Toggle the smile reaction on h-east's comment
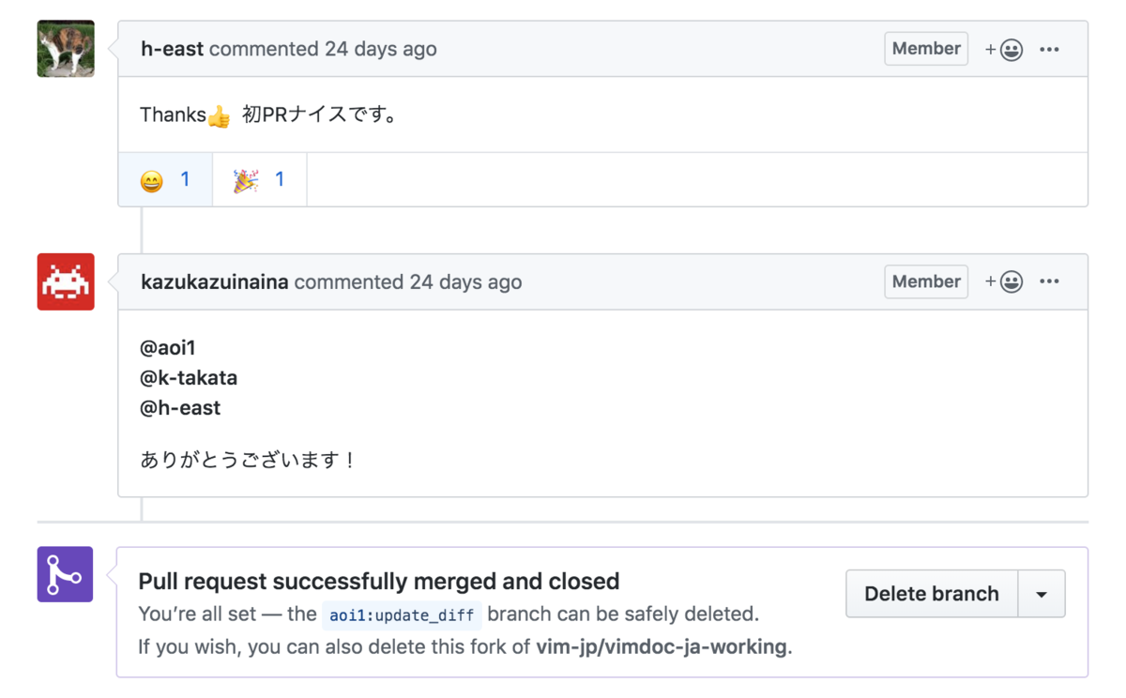The image size is (1126, 698). tap(164, 178)
